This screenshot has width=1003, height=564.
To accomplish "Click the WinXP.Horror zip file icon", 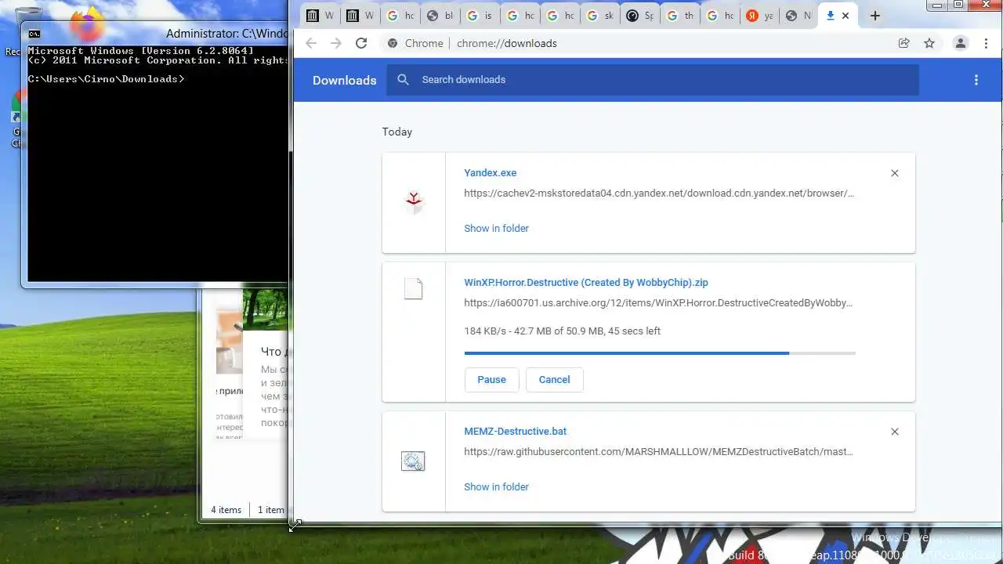I will tap(414, 289).
